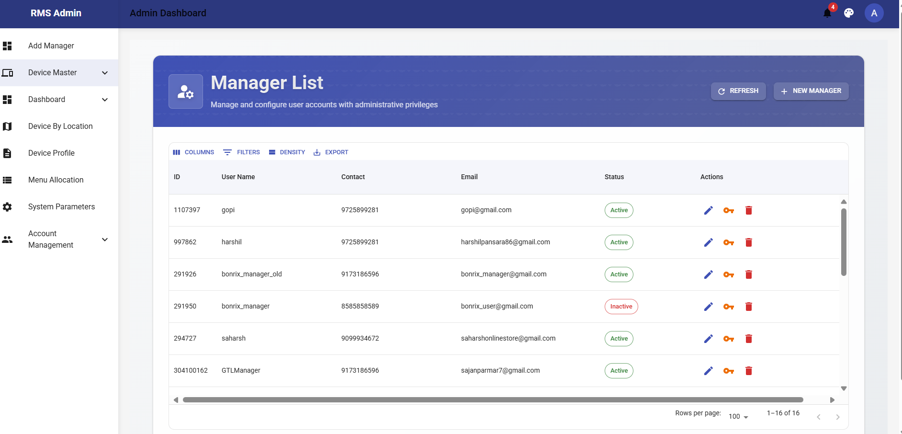Edit the harshil manager entry
The width and height of the screenshot is (902, 434).
point(709,242)
